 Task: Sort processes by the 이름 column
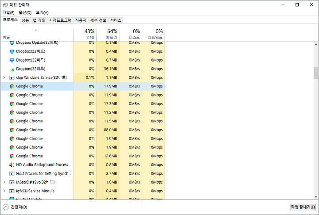click(x=37, y=35)
